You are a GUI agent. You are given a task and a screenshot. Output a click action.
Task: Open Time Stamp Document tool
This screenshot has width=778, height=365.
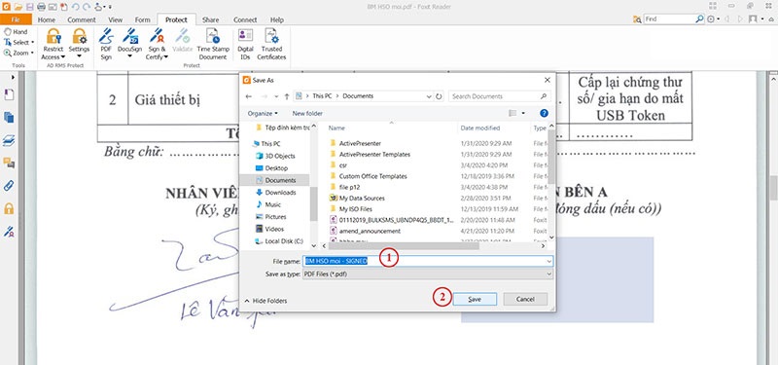[213, 44]
